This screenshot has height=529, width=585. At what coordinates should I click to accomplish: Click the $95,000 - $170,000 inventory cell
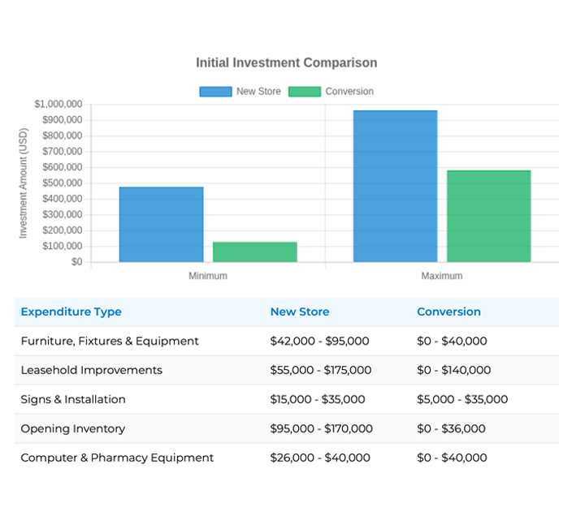(x=321, y=428)
